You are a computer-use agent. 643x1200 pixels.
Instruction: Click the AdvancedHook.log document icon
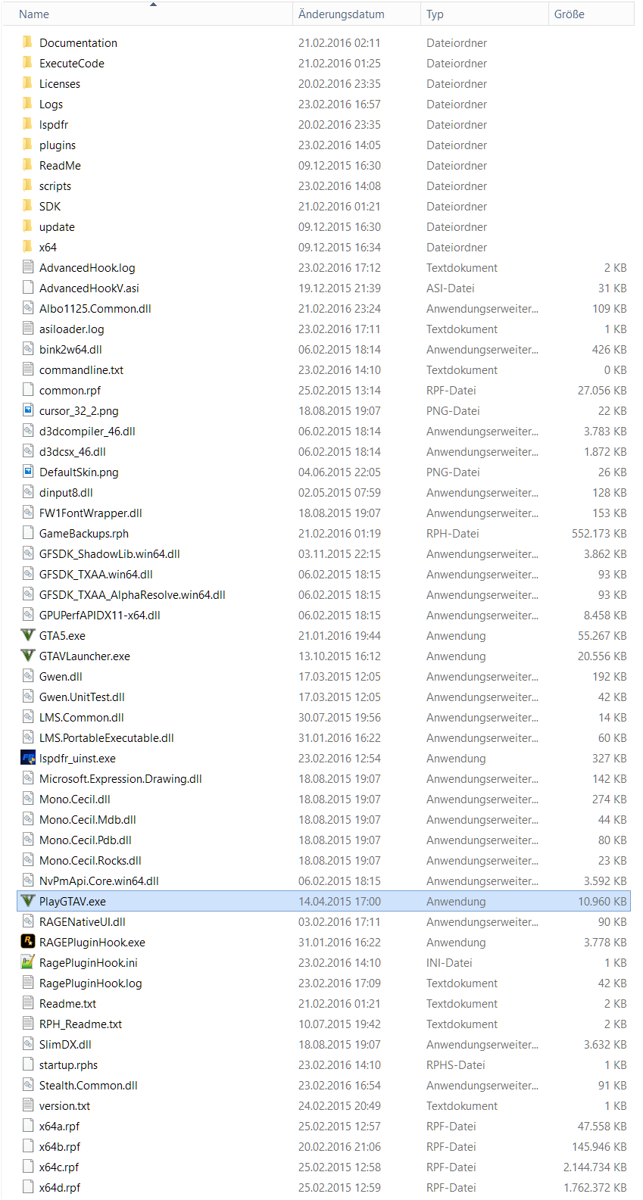[28, 267]
